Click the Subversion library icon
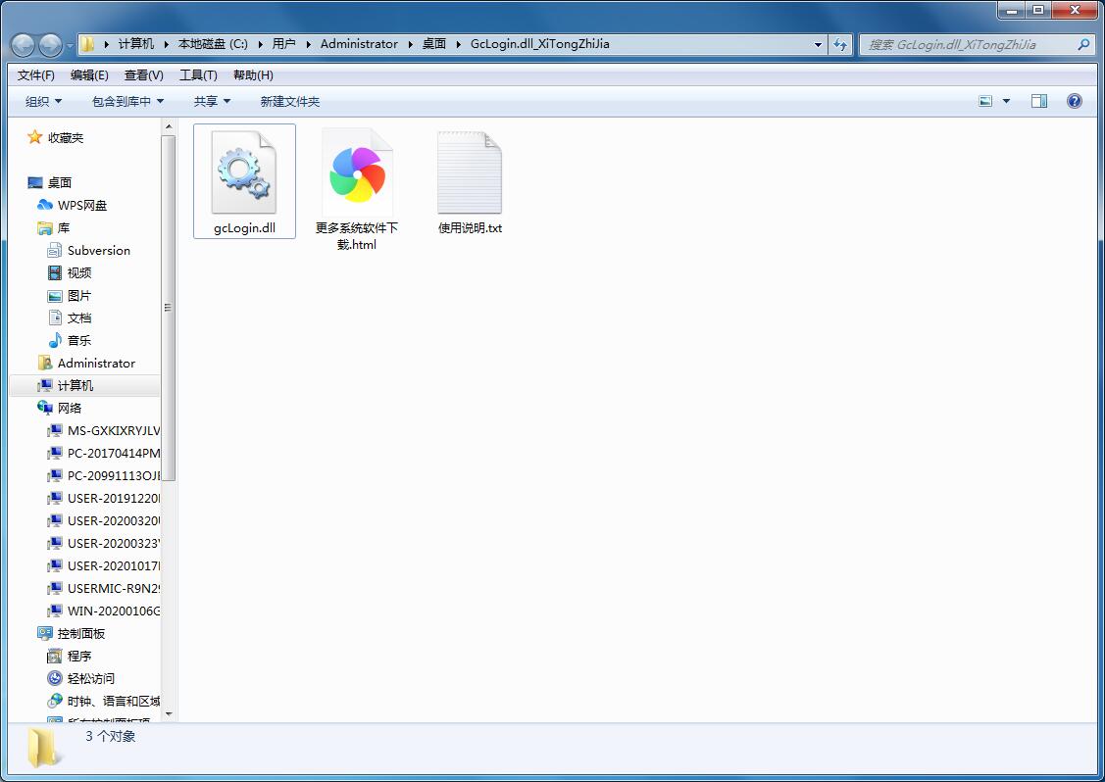This screenshot has height=782, width=1105. coord(55,250)
